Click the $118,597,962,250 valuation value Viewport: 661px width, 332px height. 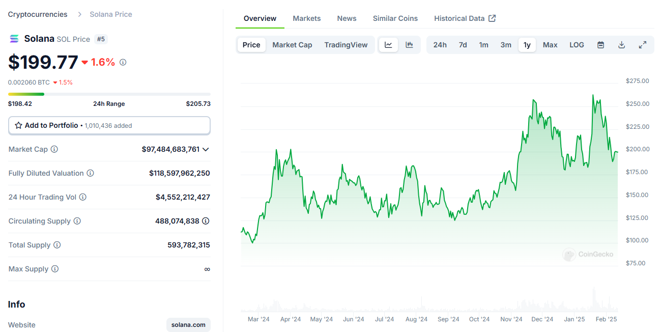[180, 173]
